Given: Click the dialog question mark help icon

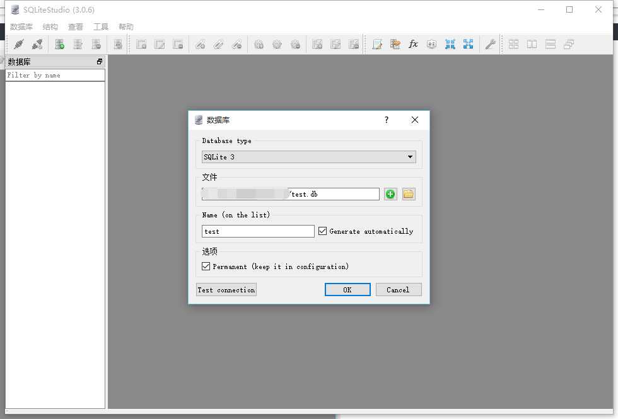Looking at the screenshot, I should pos(386,120).
